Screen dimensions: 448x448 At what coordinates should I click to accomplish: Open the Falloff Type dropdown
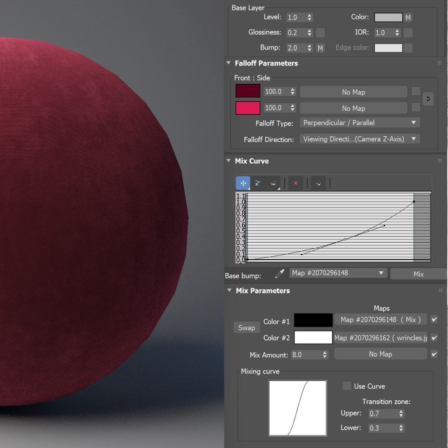pyautogui.click(x=359, y=123)
